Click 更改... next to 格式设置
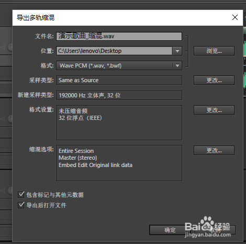The width and height of the screenshot is (246, 244). click(x=214, y=110)
